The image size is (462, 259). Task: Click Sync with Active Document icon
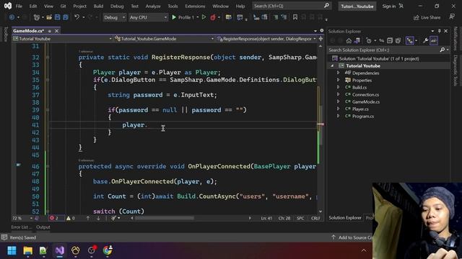click(x=382, y=40)
